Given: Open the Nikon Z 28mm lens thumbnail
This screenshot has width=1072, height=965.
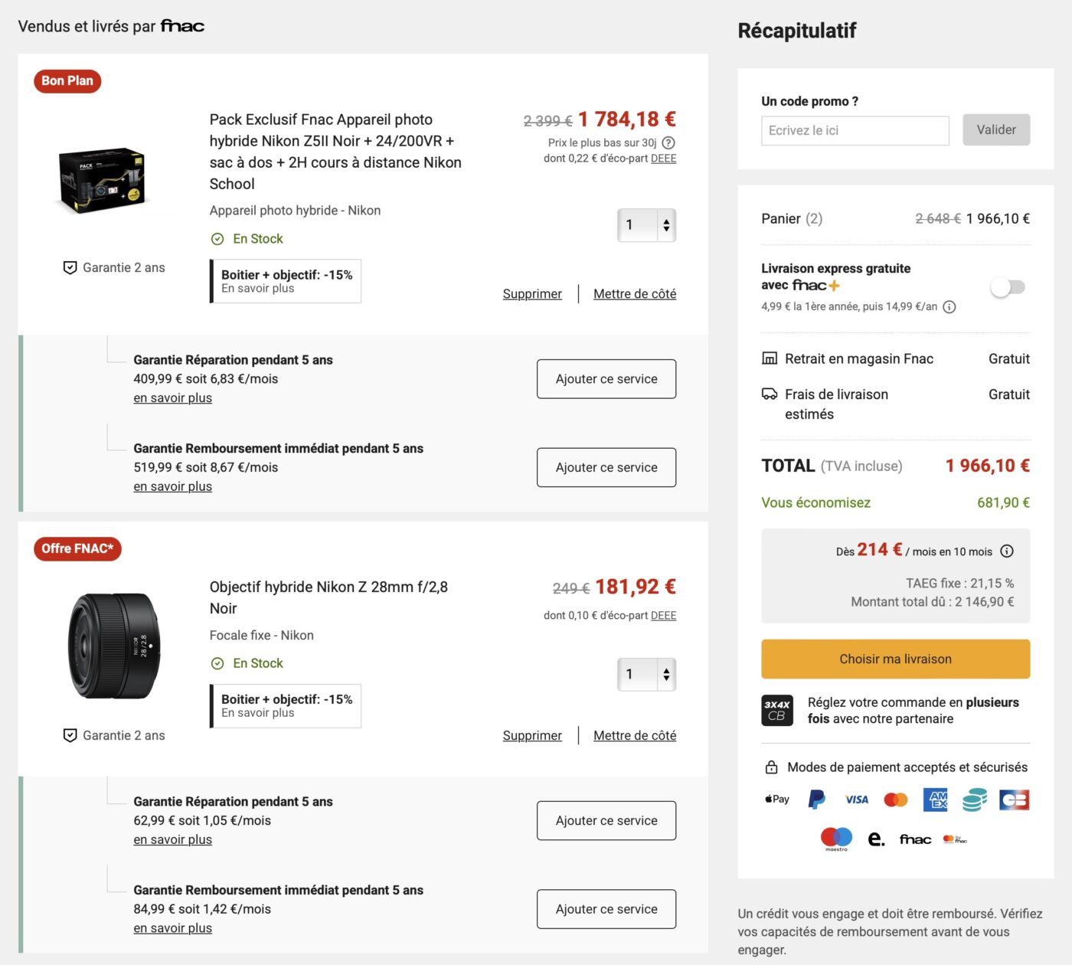Looking at the screenshot, I should pyautogui.click(x=114, y=646).
